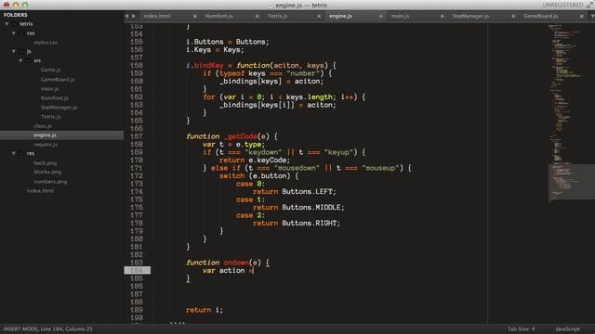This screenshot has height=334, width=595.
Task: Open Tetris.js in the sidebar
Action: (50, 117)
